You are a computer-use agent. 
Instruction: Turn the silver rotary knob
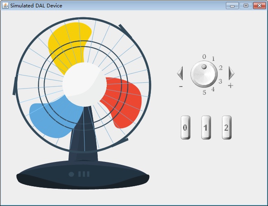pos(204,74)
